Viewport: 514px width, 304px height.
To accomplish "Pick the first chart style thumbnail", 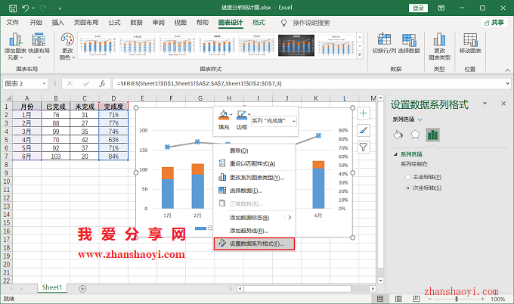I will coord(98,45).
